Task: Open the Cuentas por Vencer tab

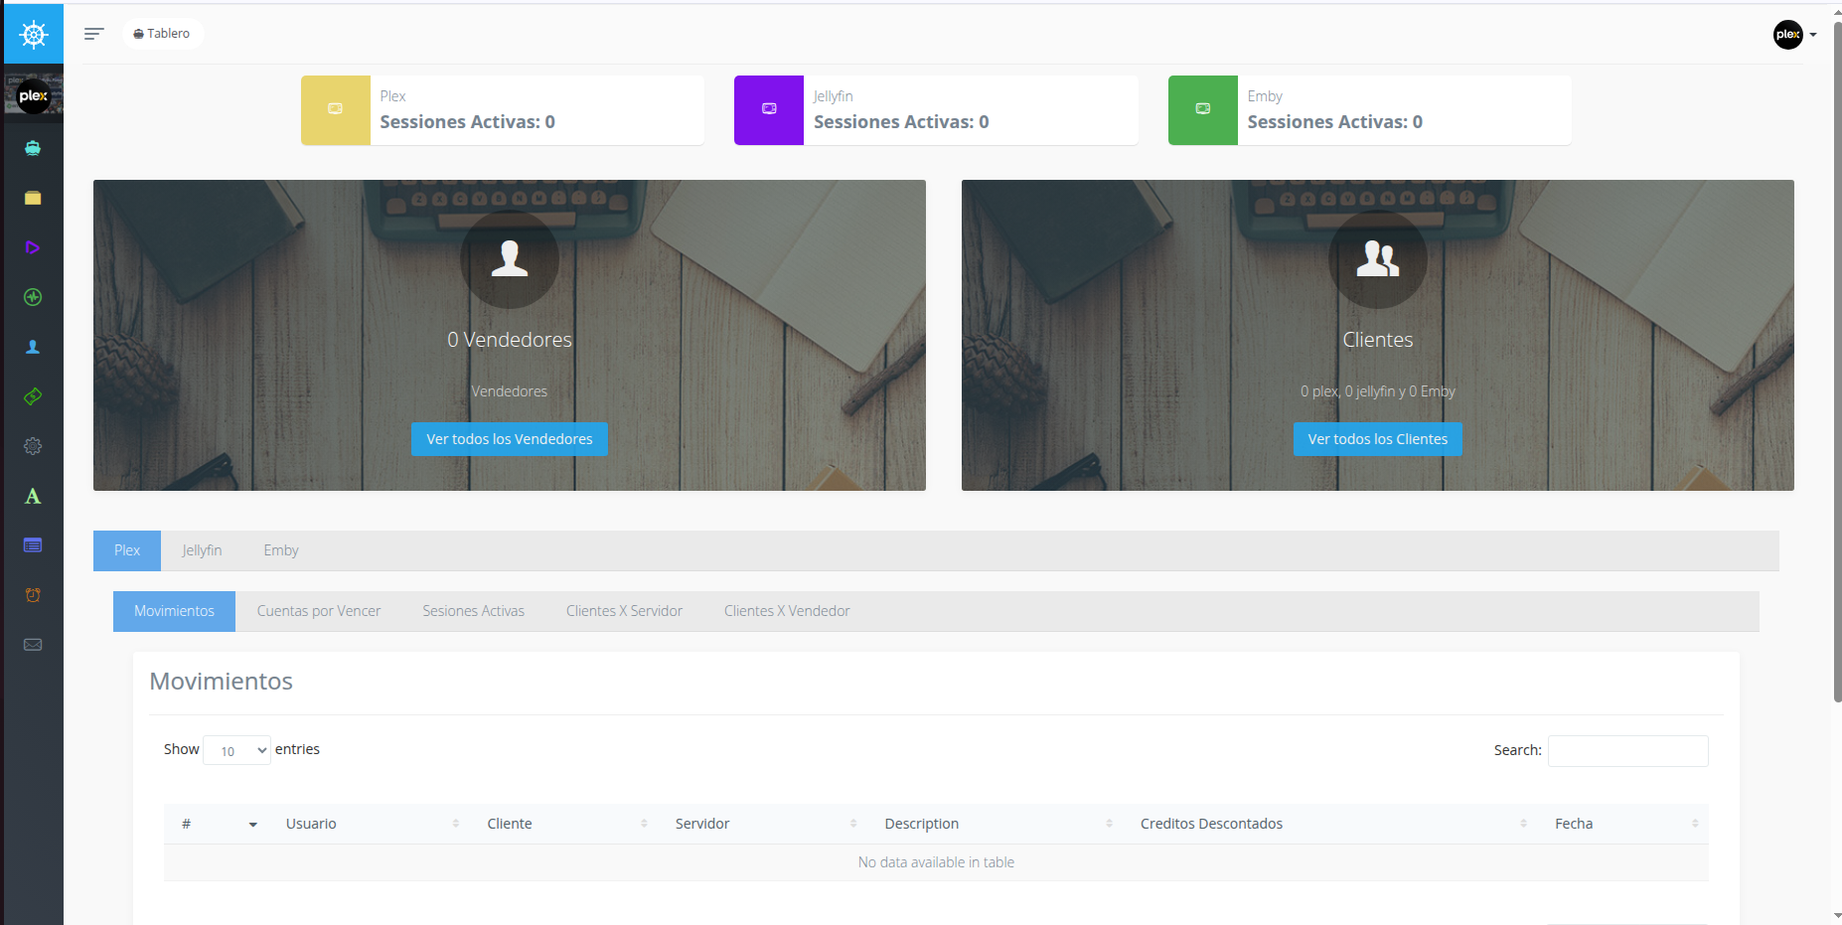Action: click(x=319, y=611)
